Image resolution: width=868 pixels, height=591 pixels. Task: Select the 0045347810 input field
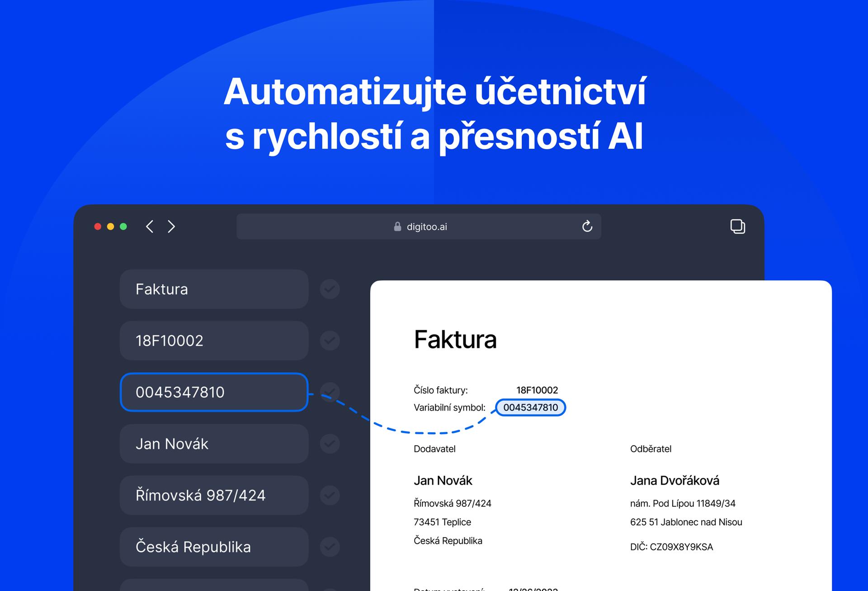[x=214, y=392]
